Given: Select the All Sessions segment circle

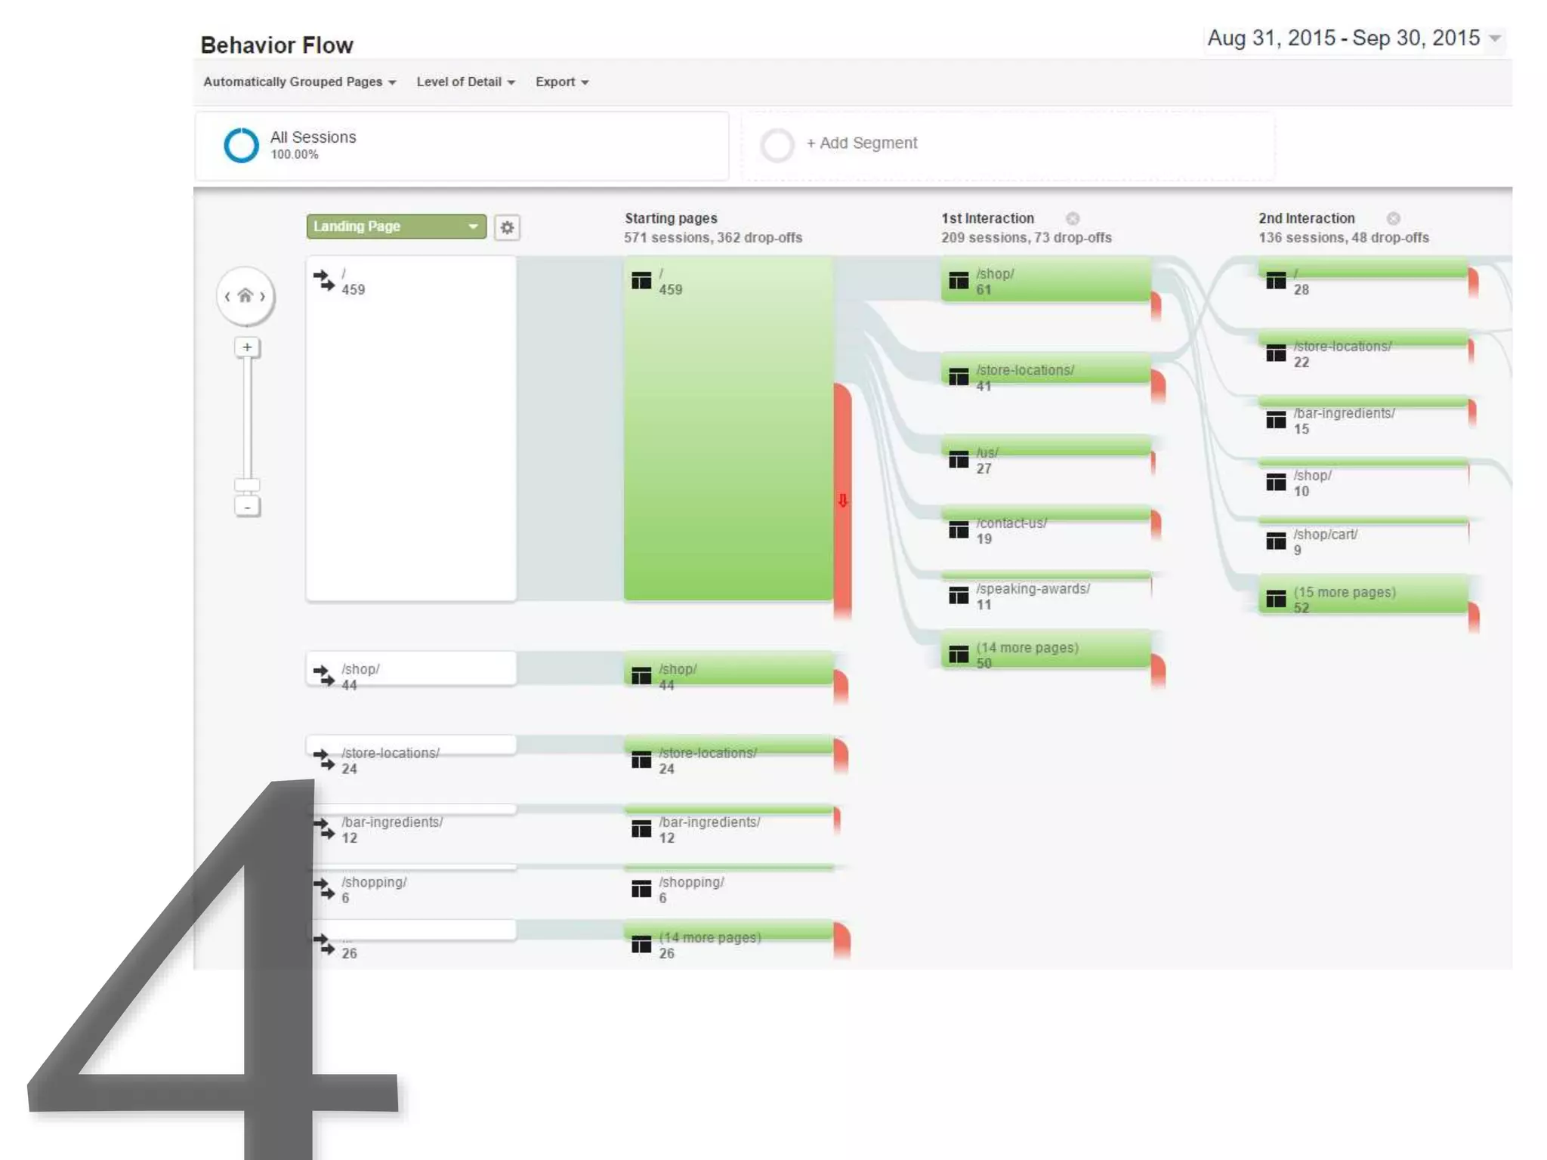Looking at the screenshot, I should pos(242,145).
